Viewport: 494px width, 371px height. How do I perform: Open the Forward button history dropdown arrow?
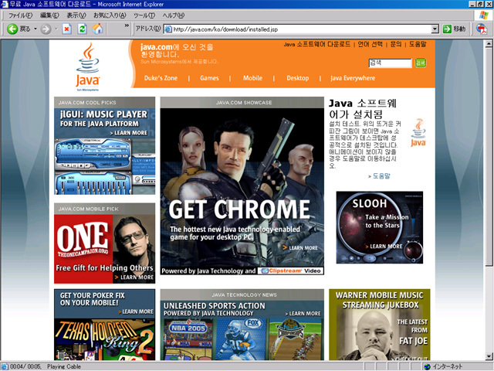[x=56, y=29]
